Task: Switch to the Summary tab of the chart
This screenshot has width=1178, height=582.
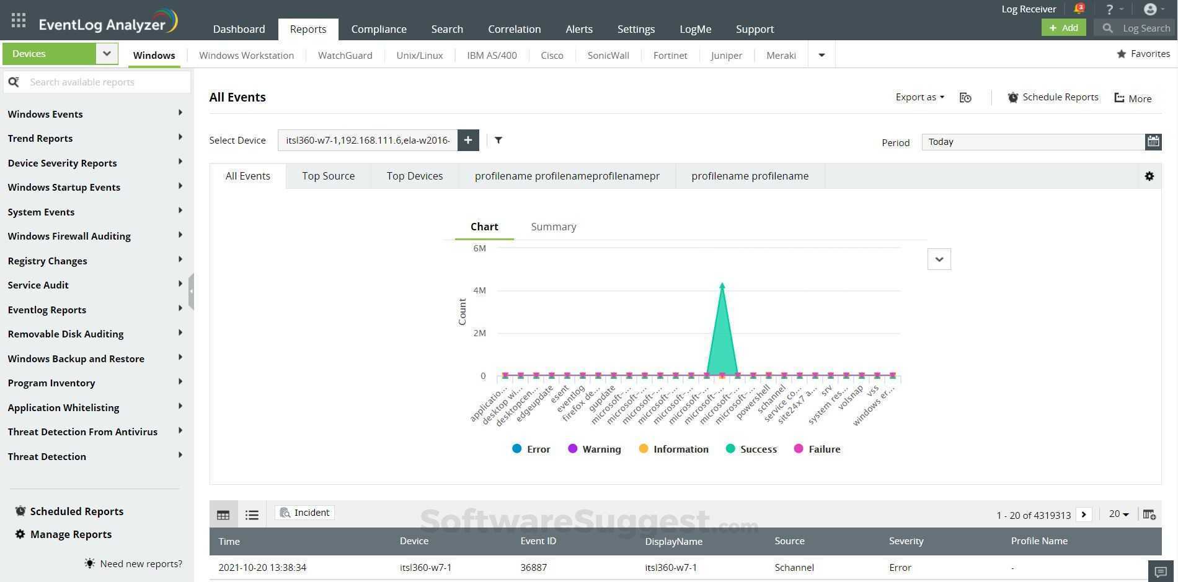Action: click(553, 227)
